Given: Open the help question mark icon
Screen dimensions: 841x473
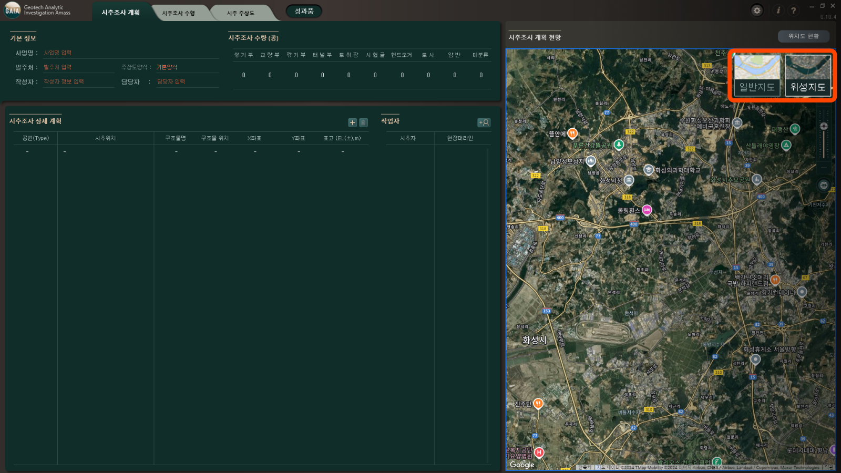Looking at the screenshot, I should tap(793, 11).
